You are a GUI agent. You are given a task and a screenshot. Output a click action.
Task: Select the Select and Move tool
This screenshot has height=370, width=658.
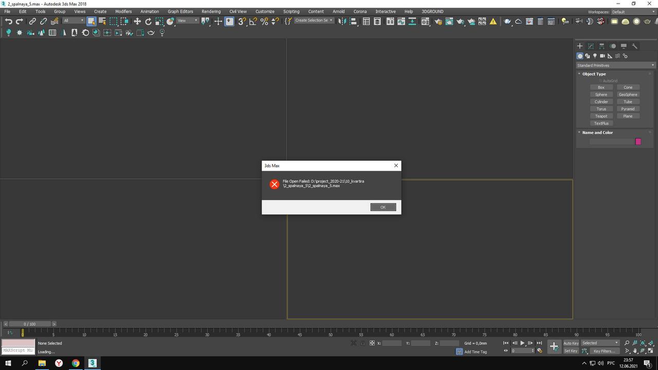[x=137, y=21]
